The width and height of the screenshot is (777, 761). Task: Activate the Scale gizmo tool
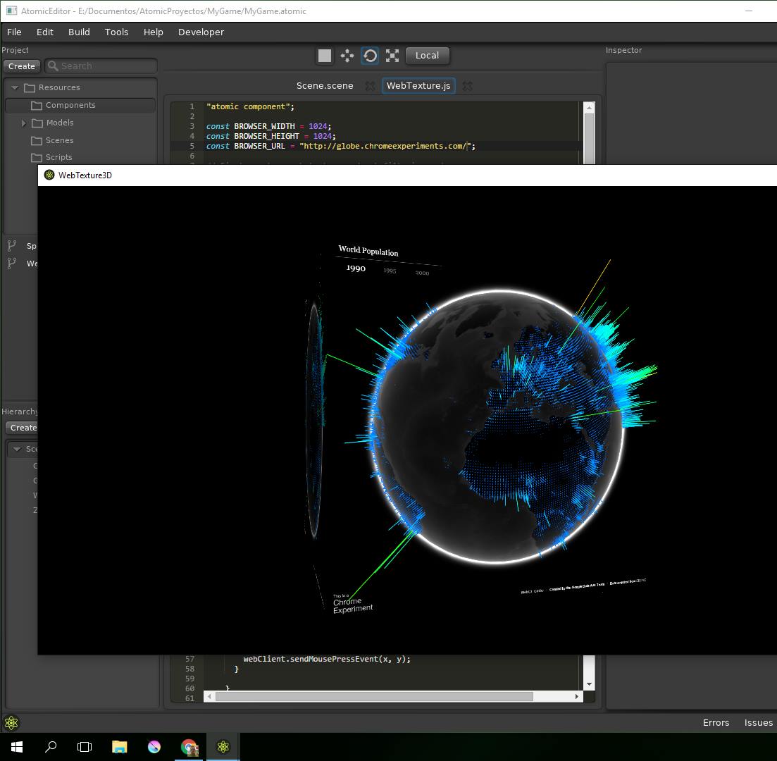coord(392,56)
